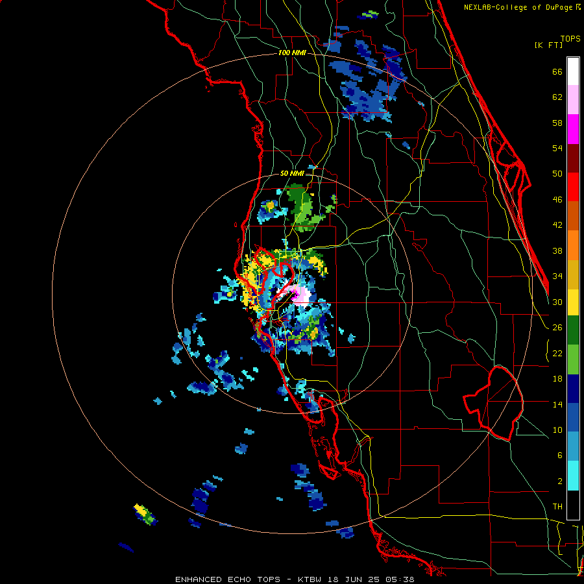The height and width of the screenshot is (584, 584).
Task: Pick the cyan legend swatch
Action: (573, 476)
